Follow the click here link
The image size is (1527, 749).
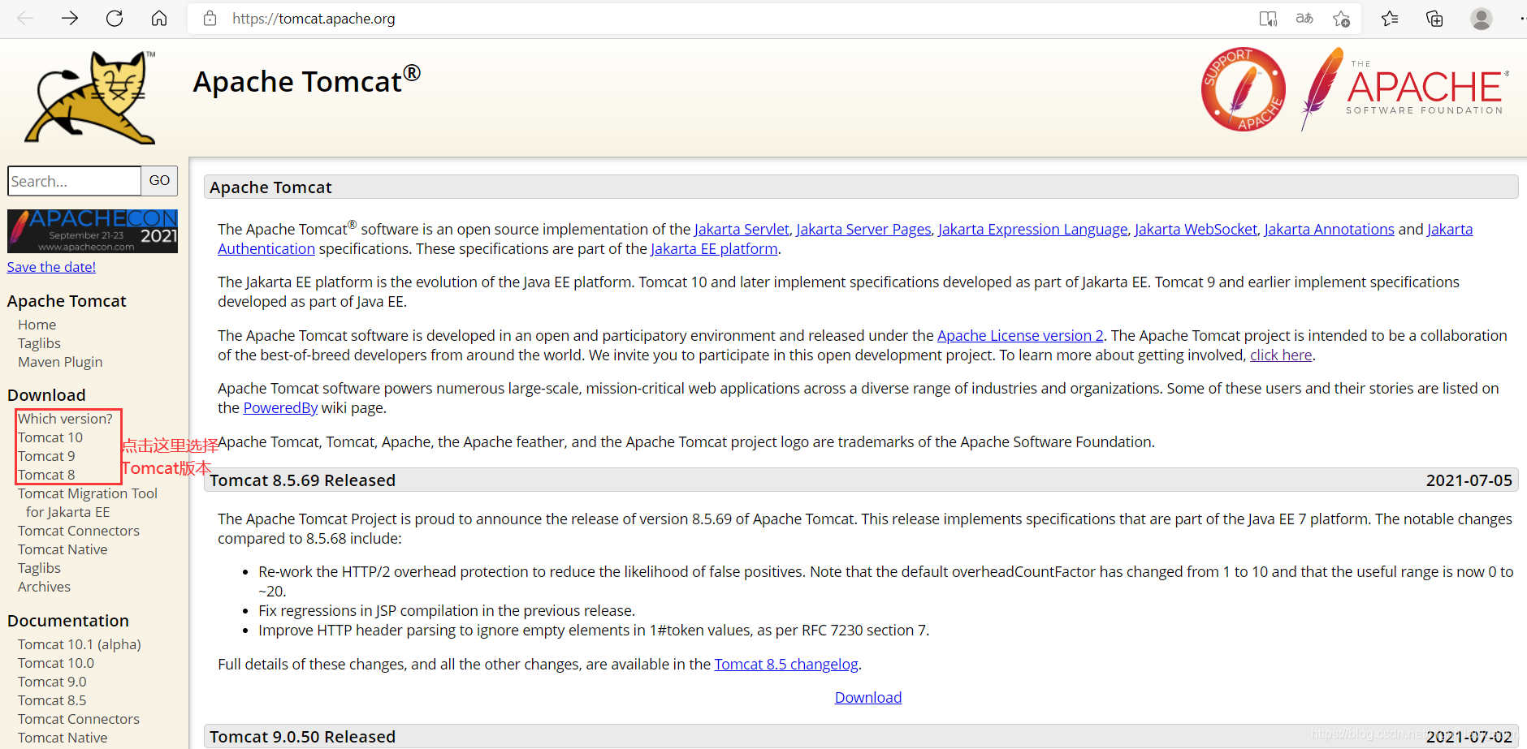tap(1281, 355)
